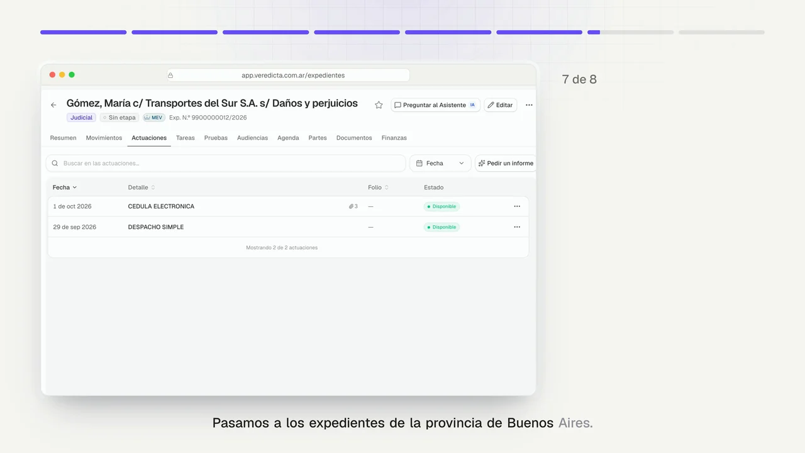
Task: Switch to the Movimientos tab
Action: (104, 138)
